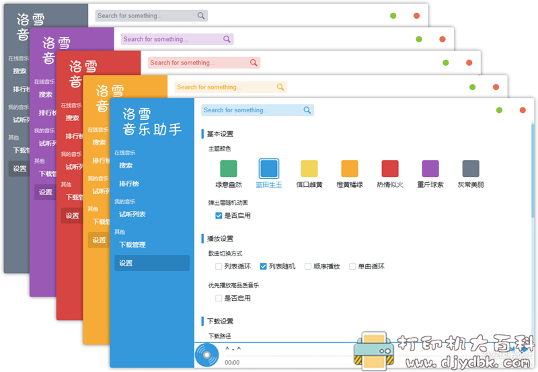
Task: Click the search magnifier in gray window
Action: coord(201,15)
